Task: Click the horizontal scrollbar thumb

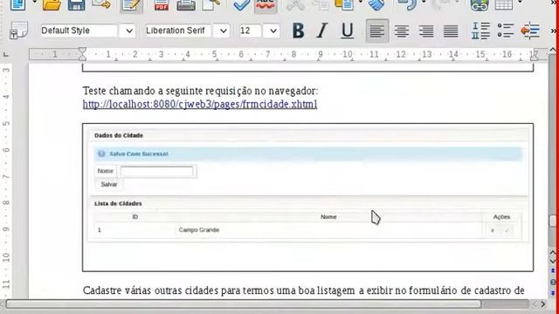Action: tap(243, 304)
